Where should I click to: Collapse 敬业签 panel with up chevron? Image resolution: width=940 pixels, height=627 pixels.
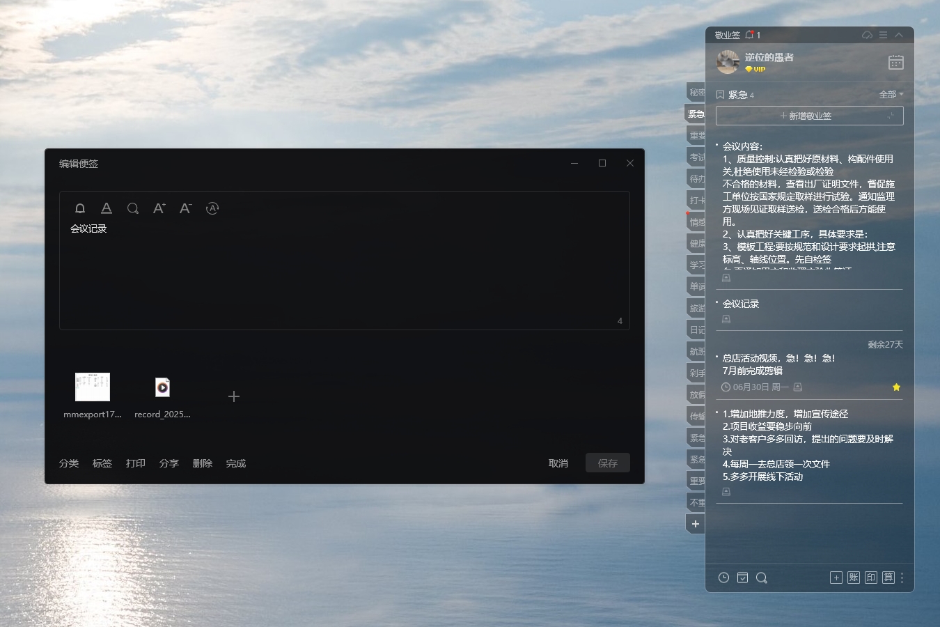[899, 35]
